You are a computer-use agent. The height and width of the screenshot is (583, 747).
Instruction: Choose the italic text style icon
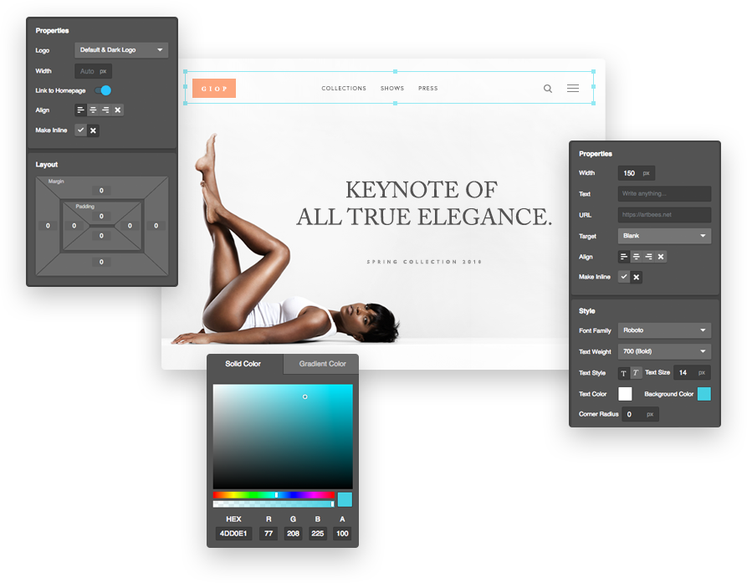click(636, 373)
